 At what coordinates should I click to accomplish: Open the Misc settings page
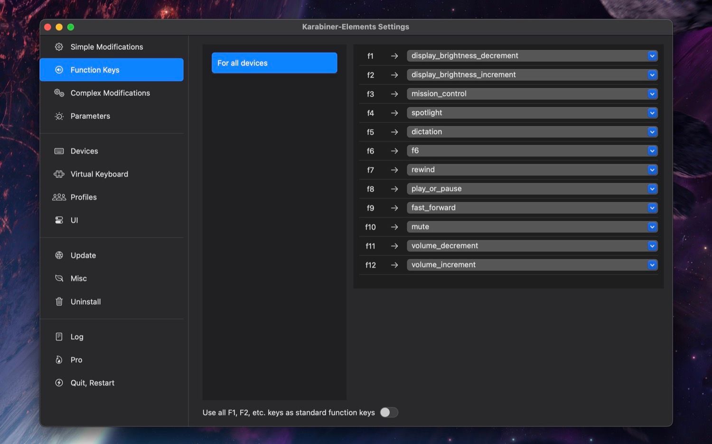tap(78, 278)
